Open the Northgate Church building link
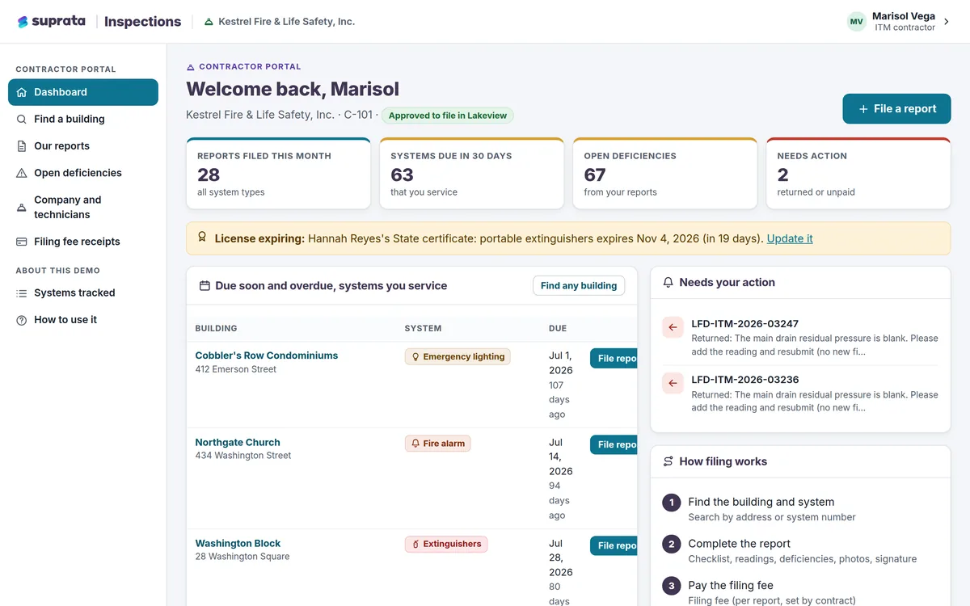This screenshot has height=606, width=970. point(238,443)
